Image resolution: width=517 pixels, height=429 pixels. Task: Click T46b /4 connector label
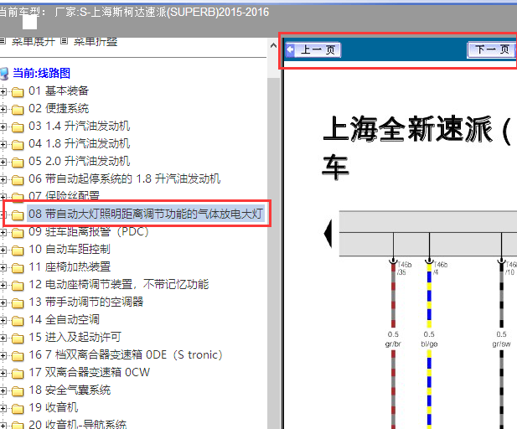click(x=440, y=268)
